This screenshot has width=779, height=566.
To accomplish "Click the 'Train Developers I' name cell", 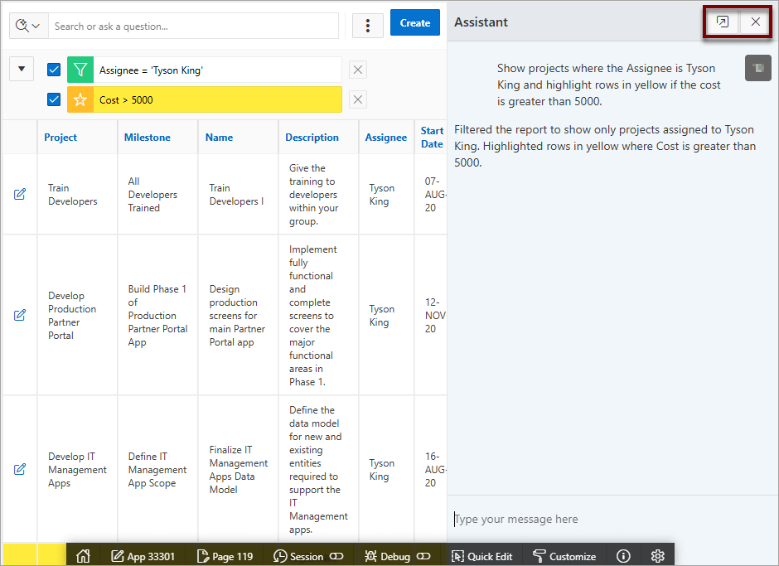I will point(236,194).
